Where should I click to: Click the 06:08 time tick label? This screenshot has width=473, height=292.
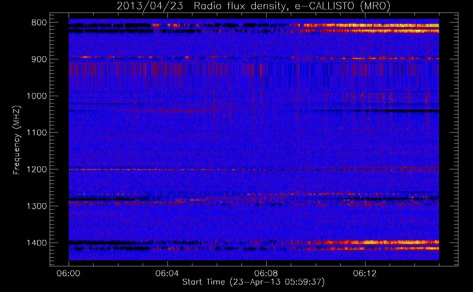pyautogui.click(x=266, y=274)
